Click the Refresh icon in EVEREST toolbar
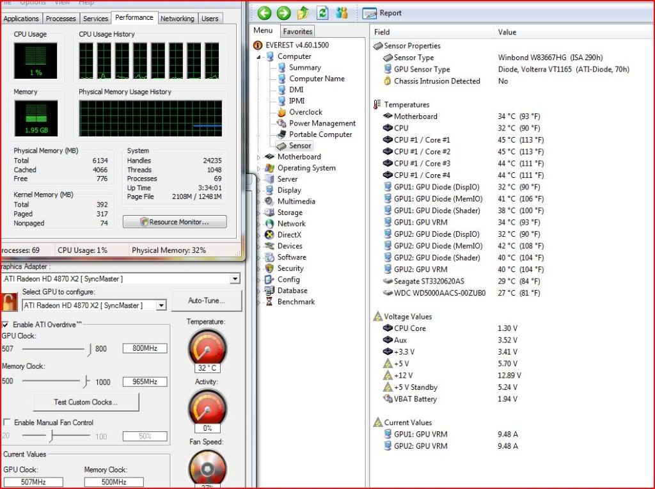655x489 pixels. (x=323, y=13)
